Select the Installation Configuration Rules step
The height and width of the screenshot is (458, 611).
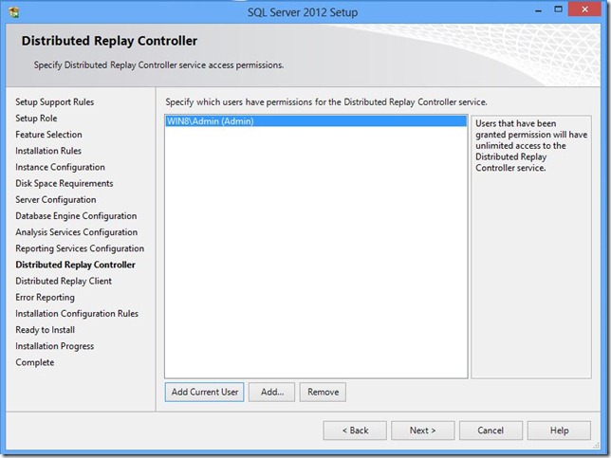point(77,314)
